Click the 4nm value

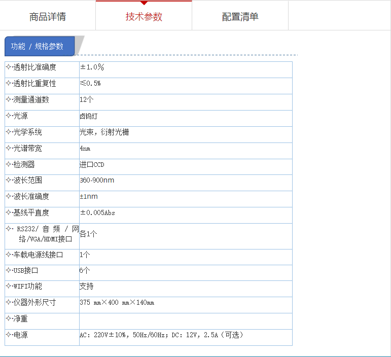coord(85,149)
